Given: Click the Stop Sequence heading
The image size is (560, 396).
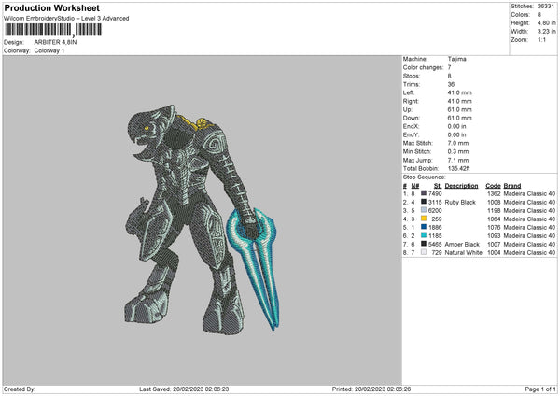Looking at the screenshot, I should pos(425,177).
